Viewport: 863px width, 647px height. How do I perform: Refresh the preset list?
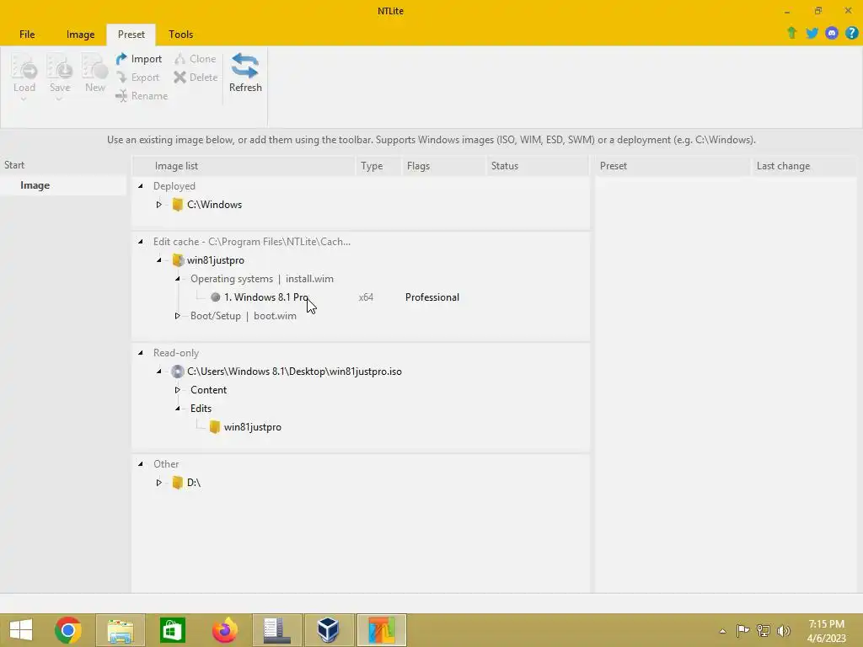coord(245,73)
